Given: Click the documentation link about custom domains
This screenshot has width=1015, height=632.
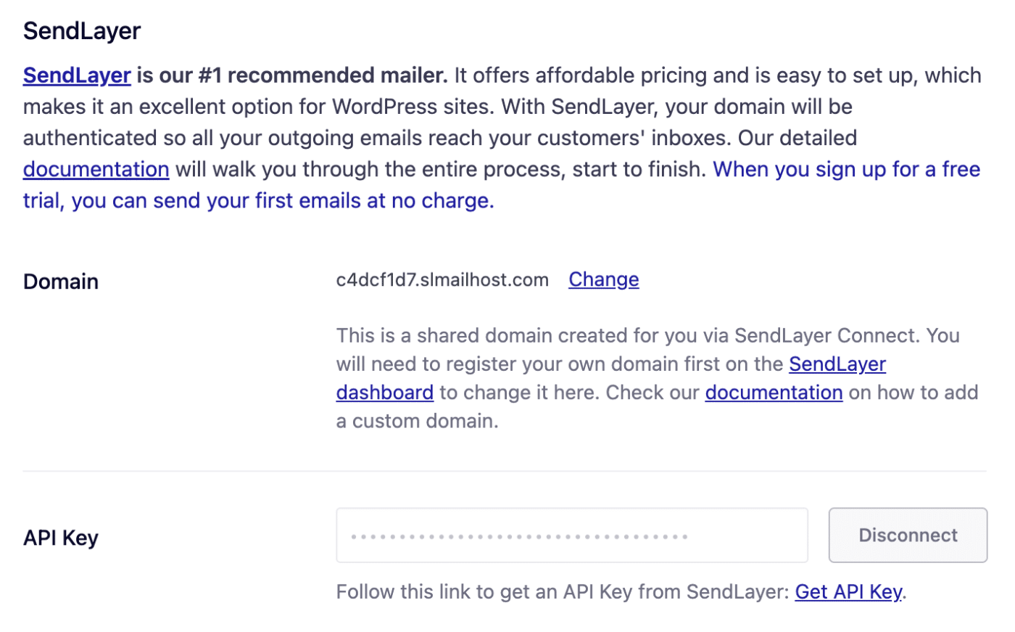Looking at the screenshot, I should click(x=773, y=392).
